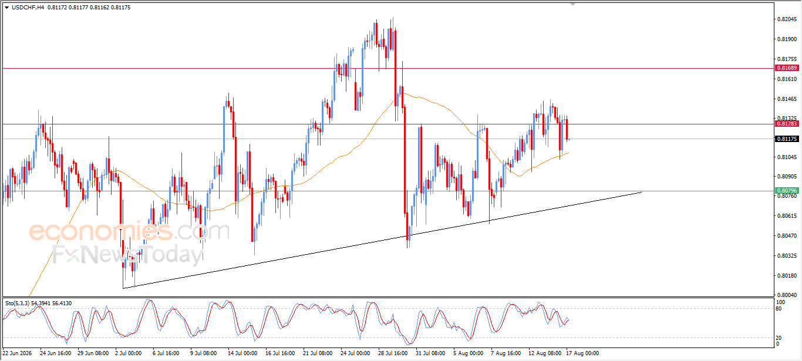Open the dropdown arrow beside USDCHF,H4
The image size is (802, 361).
6,7
